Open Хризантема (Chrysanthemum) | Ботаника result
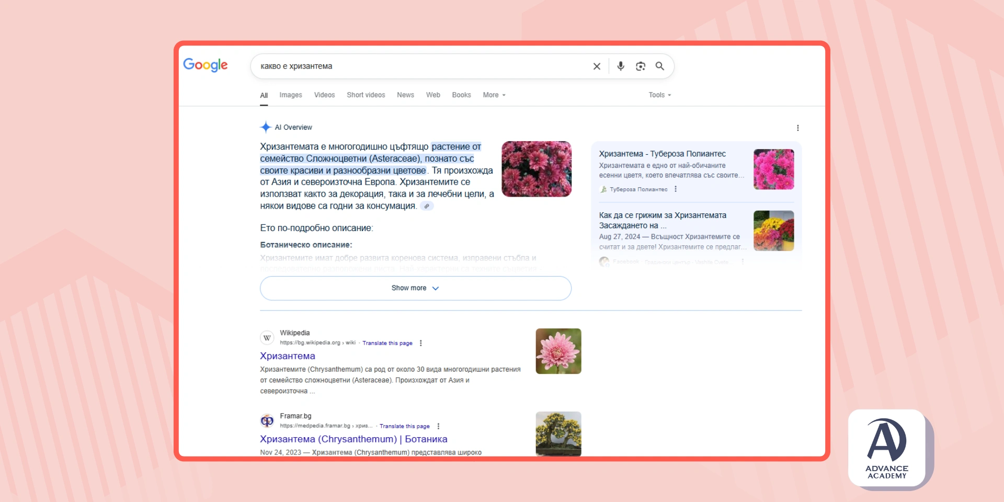The image size is (1004, 502). (x=353, y=439)
